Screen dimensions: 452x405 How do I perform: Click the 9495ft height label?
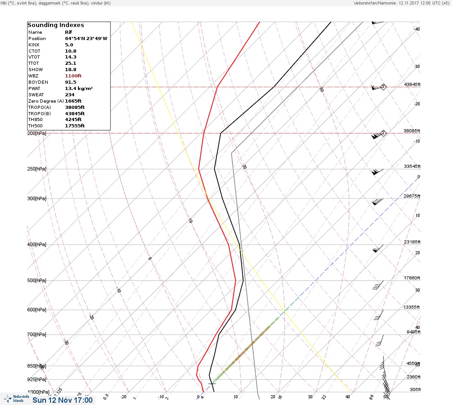[x=413, y=332]
